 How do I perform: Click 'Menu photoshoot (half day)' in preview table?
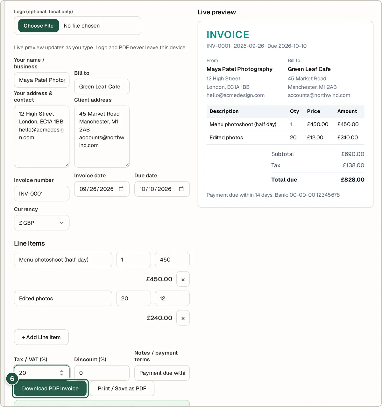[243, 124]
